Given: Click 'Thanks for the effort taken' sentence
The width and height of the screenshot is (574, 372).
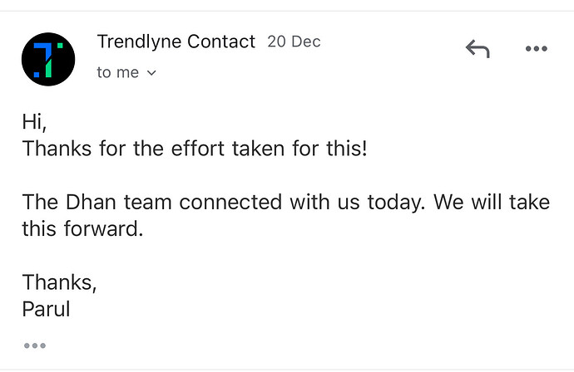Looking at the screenshot, I should pyautogui.click(x=153, y=149).
